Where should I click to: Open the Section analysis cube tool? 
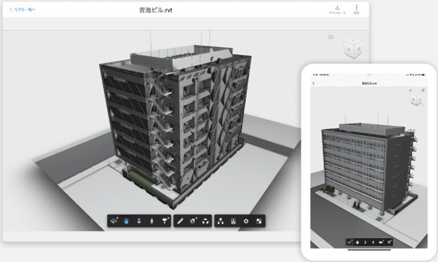193,221
